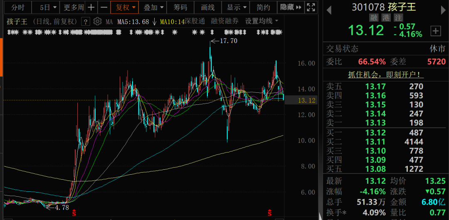Screen dimensions: 449x220
Task: Click the question mark help icon
Action: [x=86, y=22]
